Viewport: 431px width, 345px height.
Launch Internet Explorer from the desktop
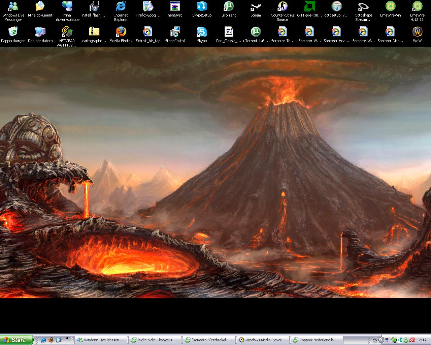(121, 11)
